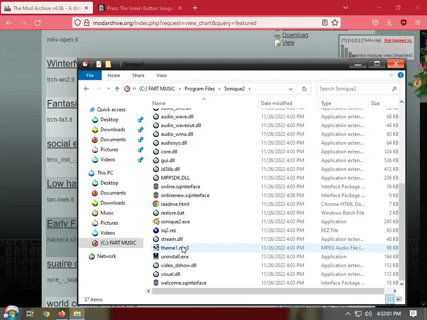The image size is (427, 320).
Task: Click the core.dll file icon
Action: (x=156, y=151)
